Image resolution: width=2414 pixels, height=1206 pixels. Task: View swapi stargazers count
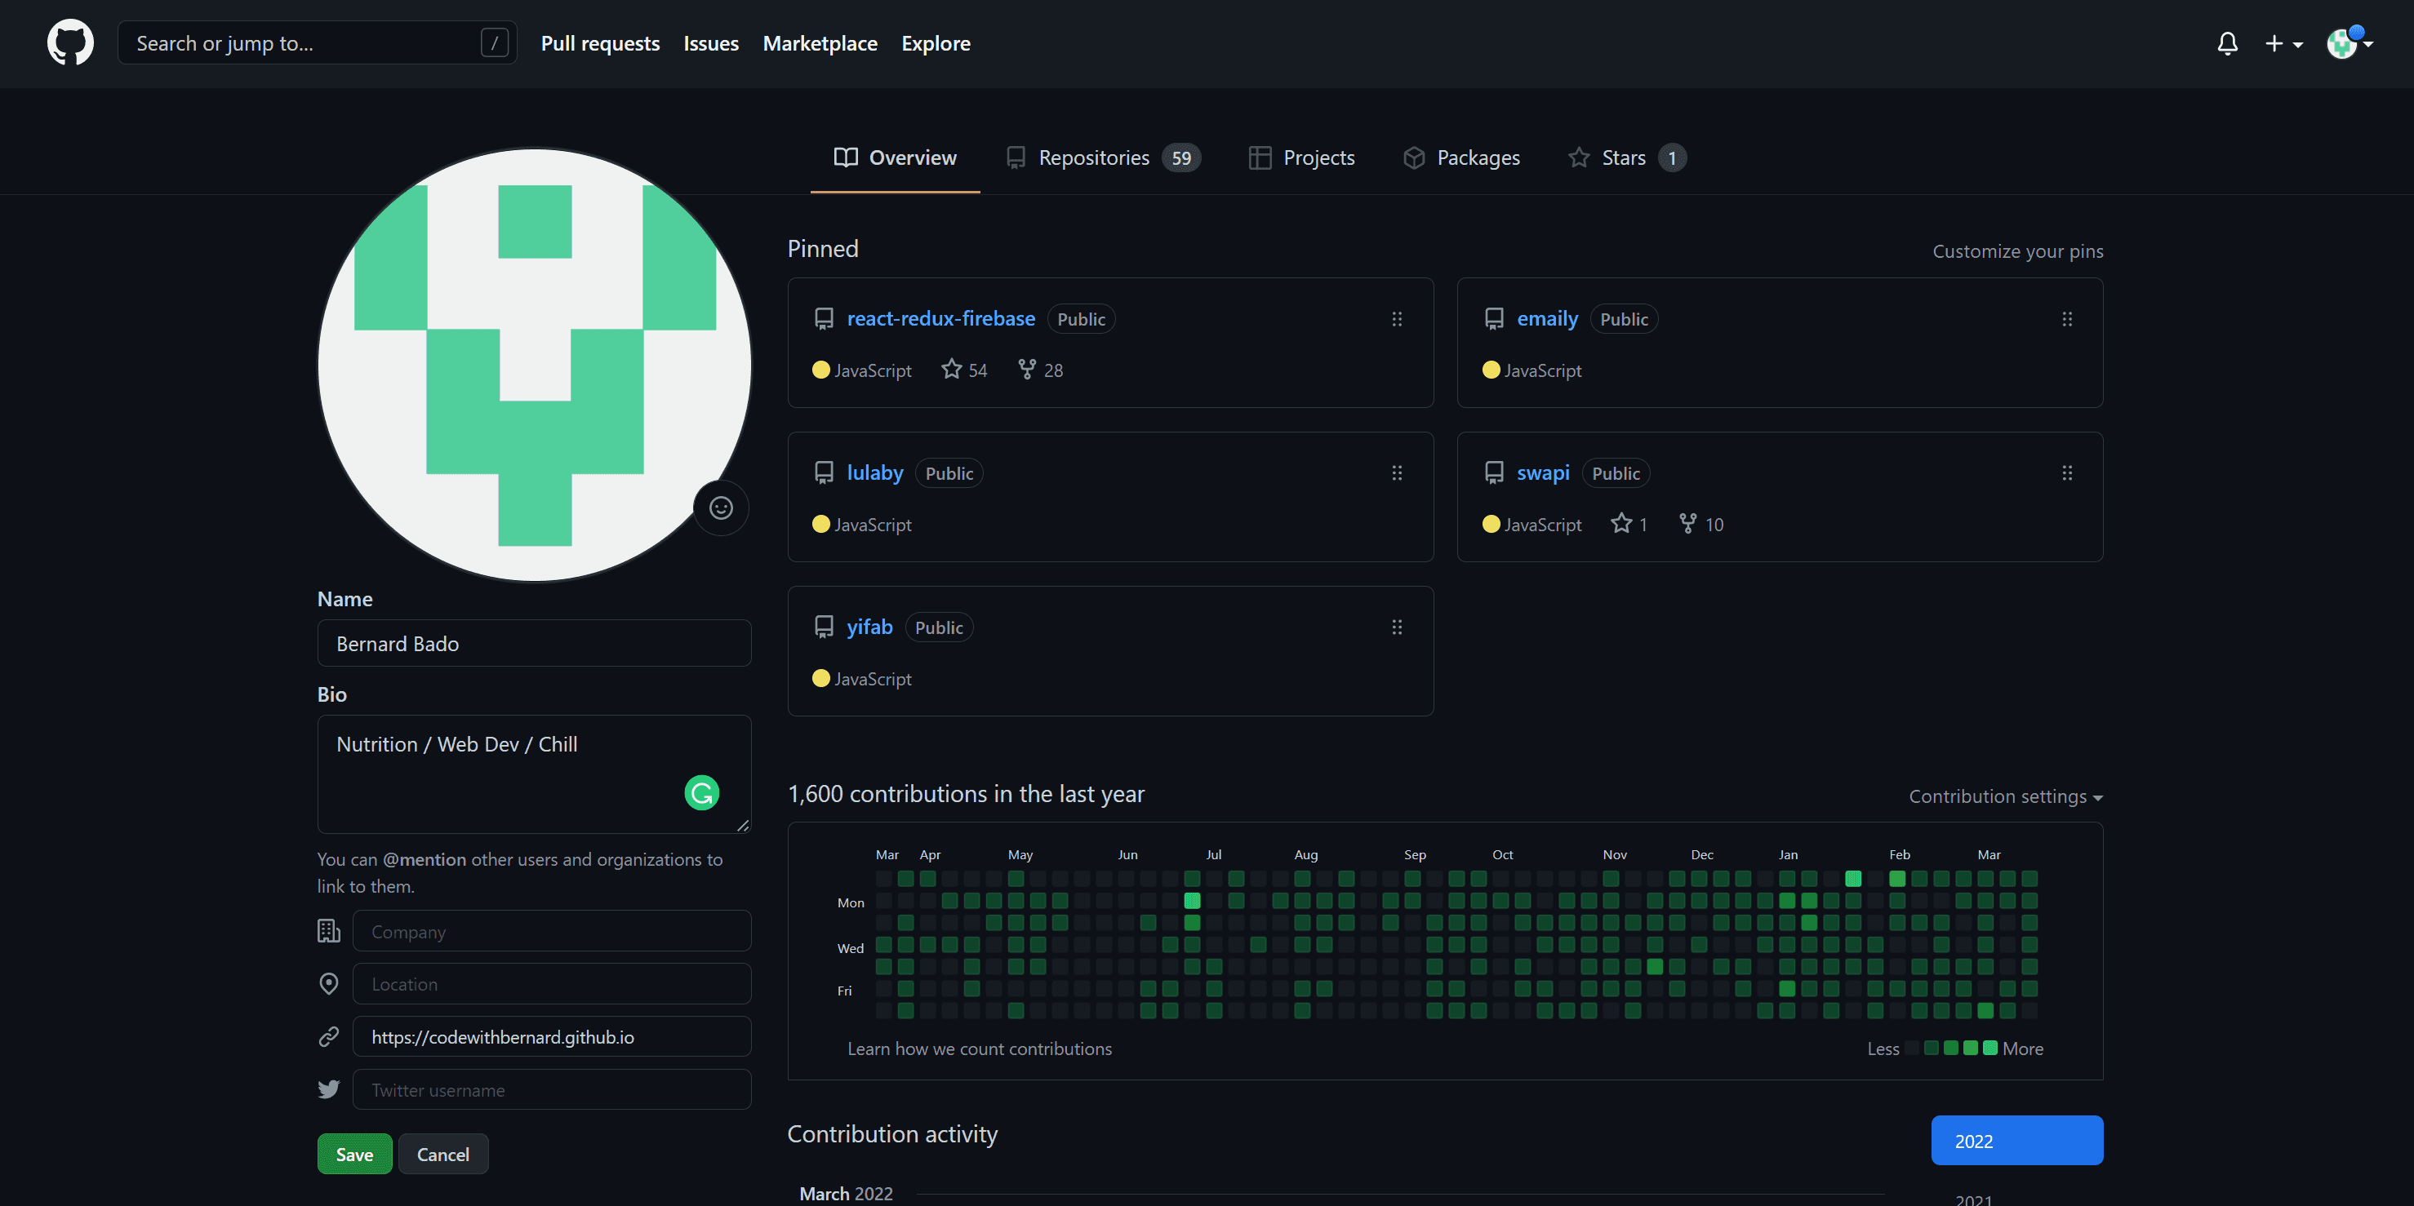pyautogui.click(x=1629, y=525)
